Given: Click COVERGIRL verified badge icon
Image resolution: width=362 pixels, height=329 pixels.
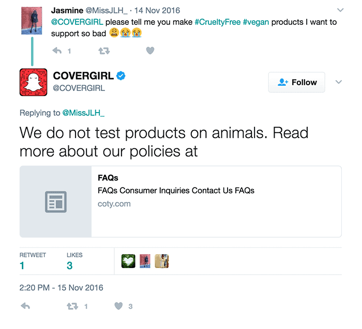Looking at the screenshot, I should coord(120,76).
